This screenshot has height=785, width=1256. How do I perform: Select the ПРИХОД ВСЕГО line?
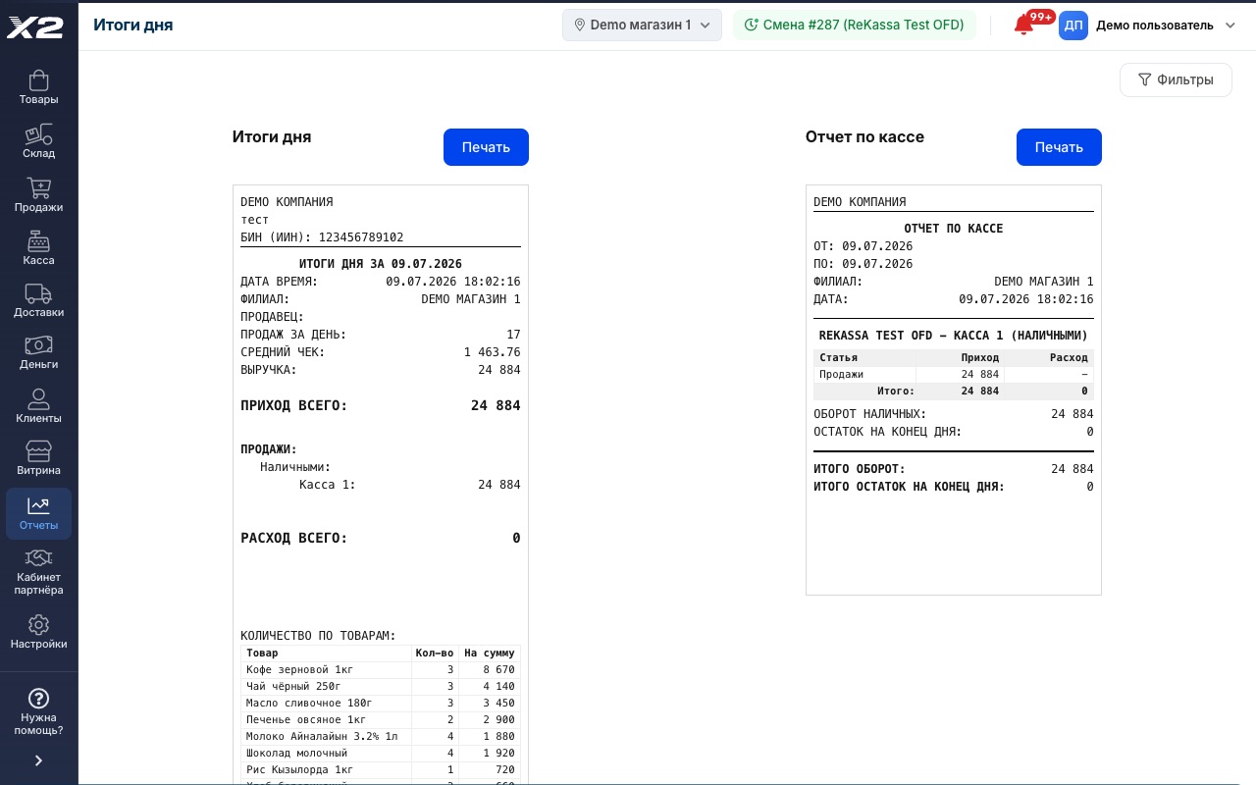click(x=381, y=405)
